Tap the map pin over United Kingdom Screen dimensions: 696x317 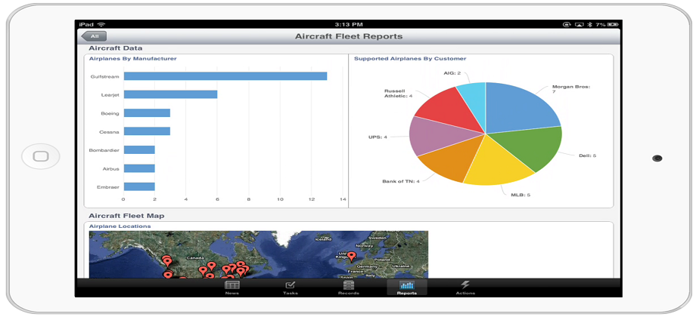click(352, 256)
